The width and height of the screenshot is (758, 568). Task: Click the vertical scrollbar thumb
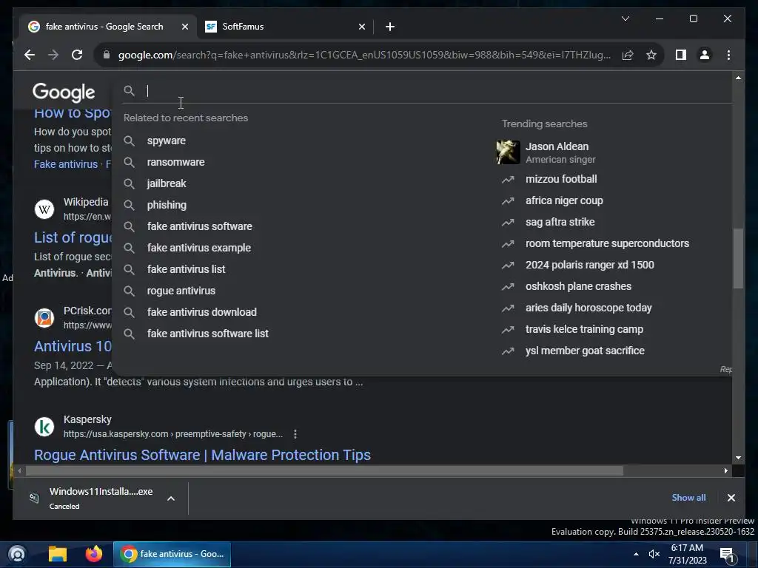[738, 258]
